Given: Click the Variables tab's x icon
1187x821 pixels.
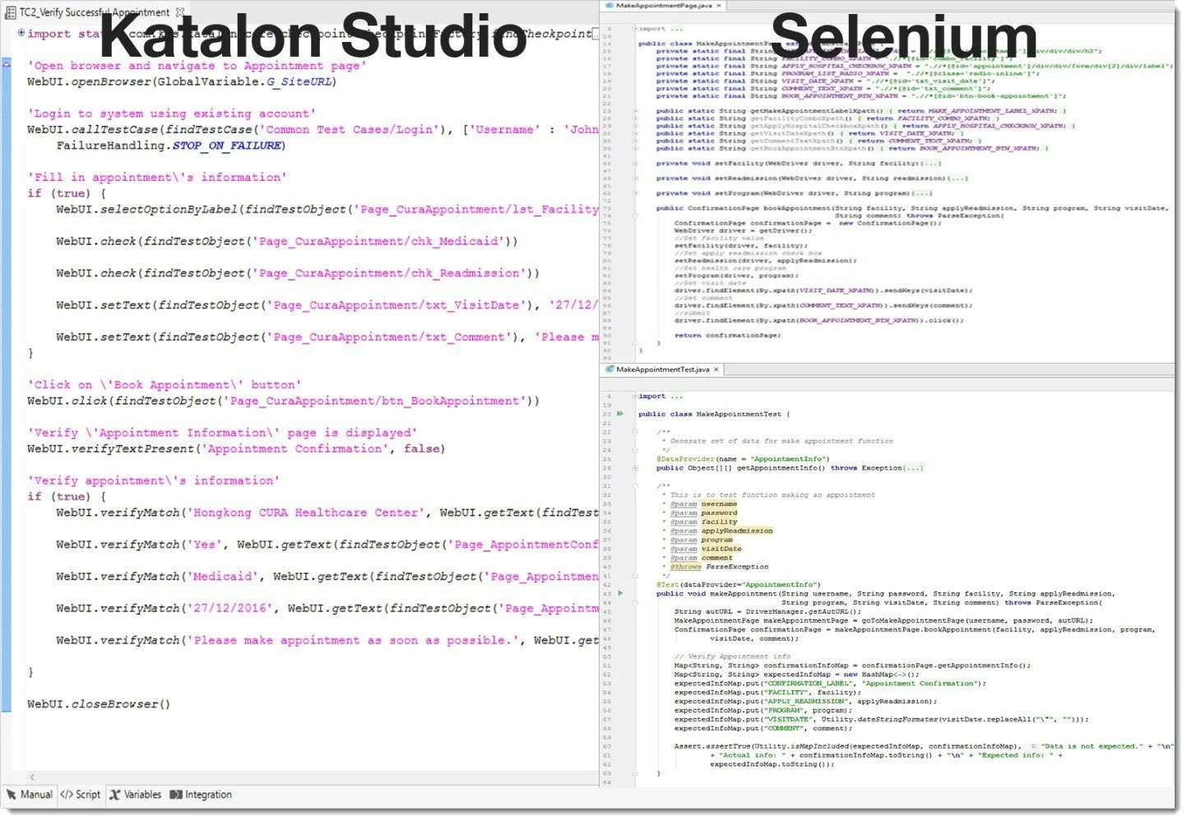Looking at the screenshot, I should point(117,795).
